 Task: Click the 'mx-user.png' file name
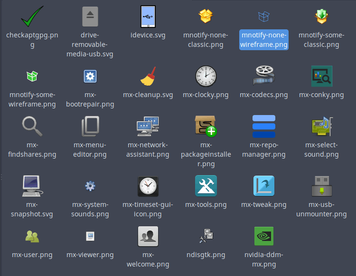32,255
